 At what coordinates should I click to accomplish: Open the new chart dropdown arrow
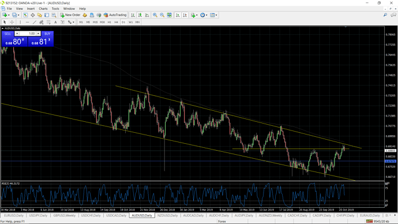coord(9,15)
